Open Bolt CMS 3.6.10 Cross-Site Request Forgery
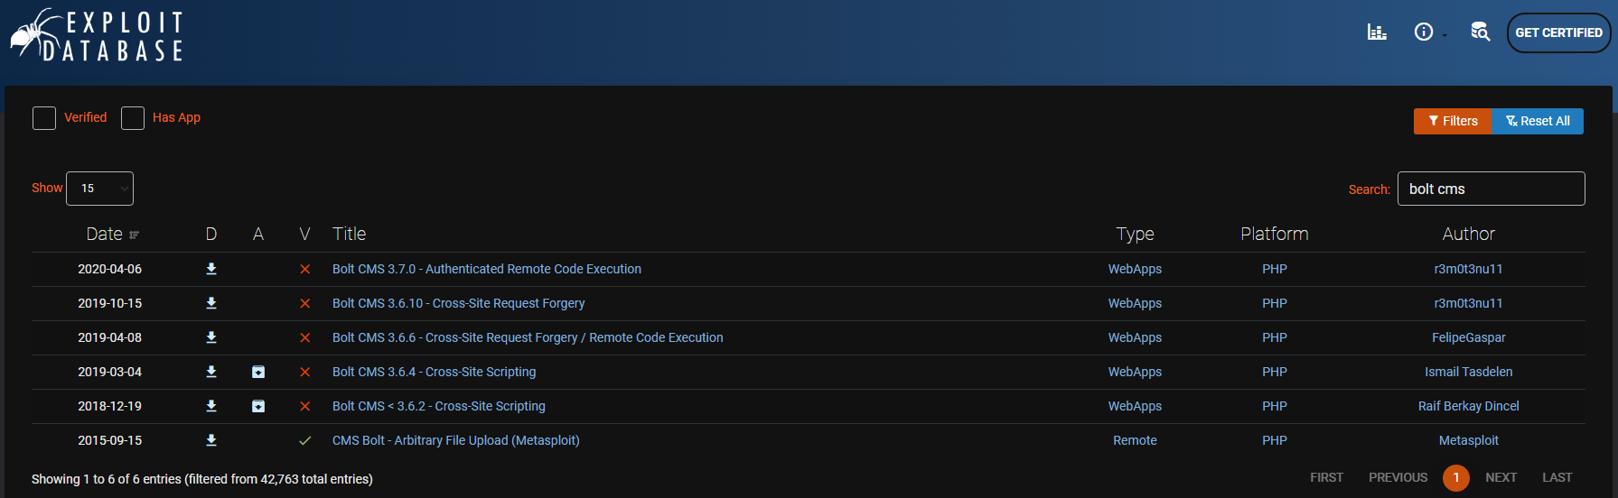1618x498 pixels. tap(459, 303)
